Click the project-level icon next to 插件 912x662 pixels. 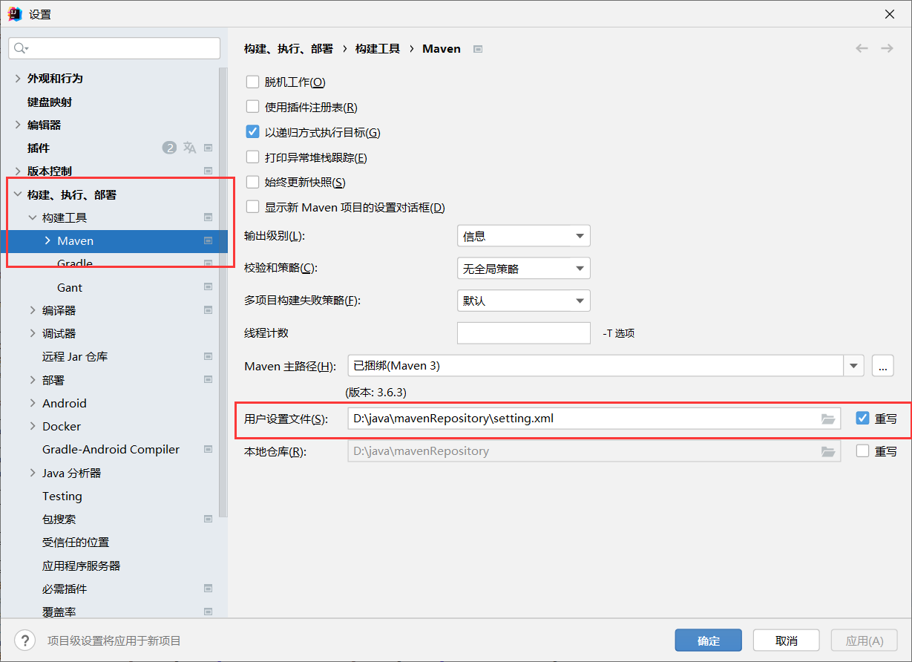coord(209,148)
